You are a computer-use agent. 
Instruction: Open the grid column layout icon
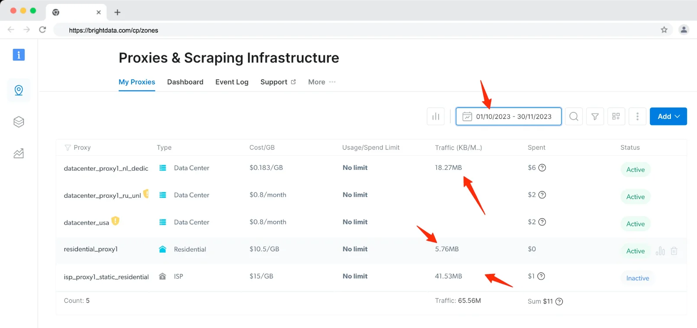tap(616, 116)
